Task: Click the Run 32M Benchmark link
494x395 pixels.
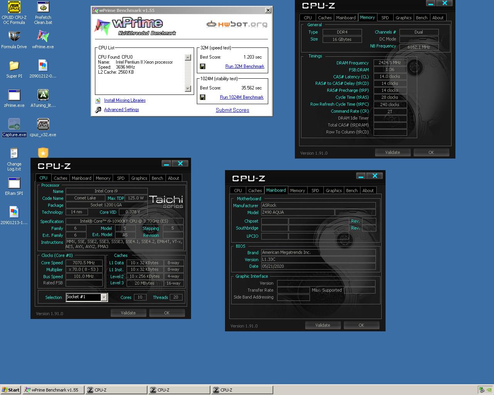Action: click(245, 66)
